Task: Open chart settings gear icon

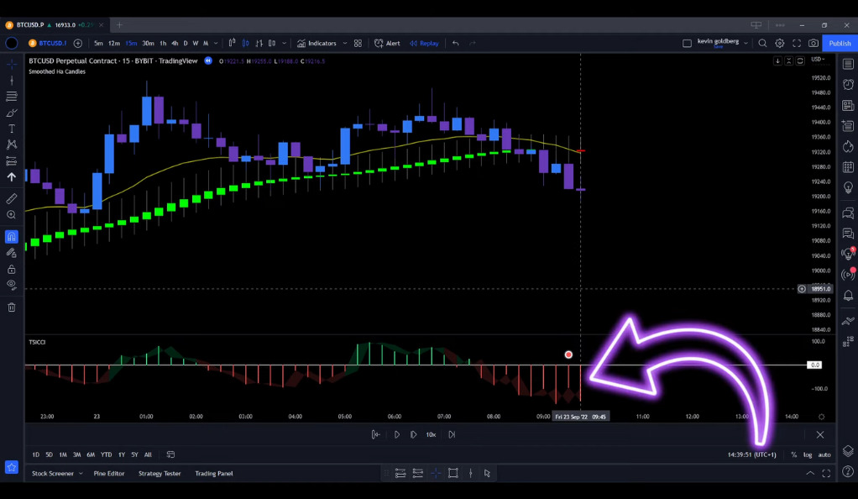Action: tap(780, 43)
